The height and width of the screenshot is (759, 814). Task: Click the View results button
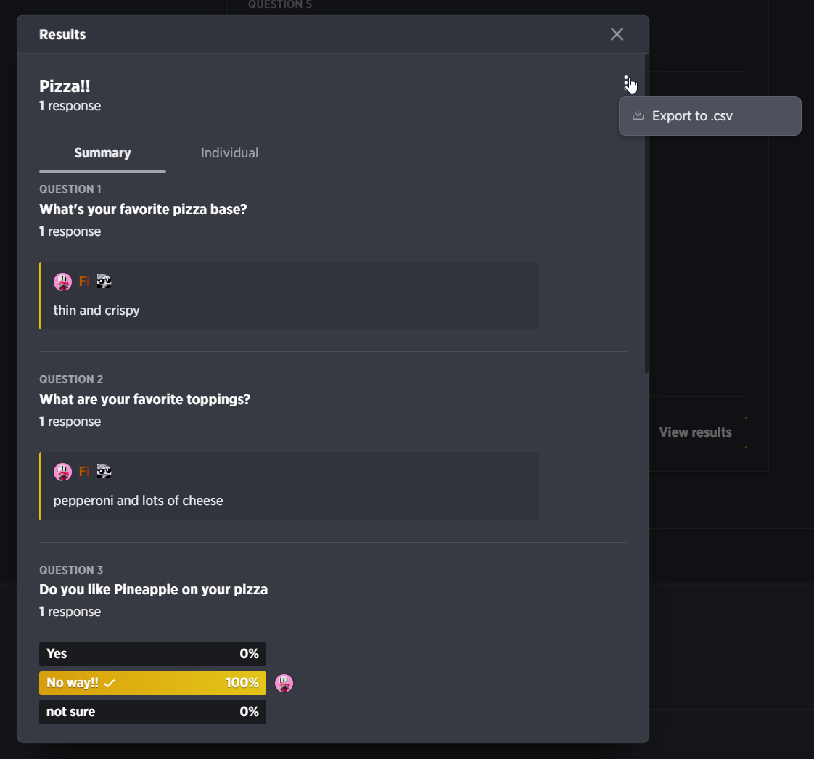click(x=697, y=432)
